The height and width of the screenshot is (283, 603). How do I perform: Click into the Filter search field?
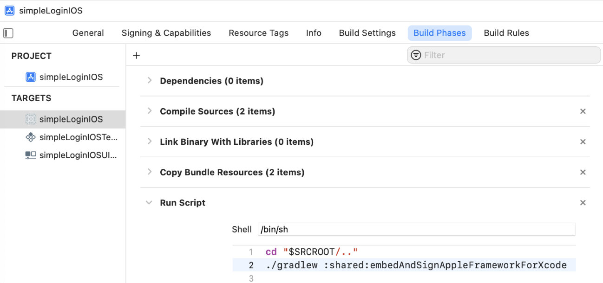(x=504, y=55)
